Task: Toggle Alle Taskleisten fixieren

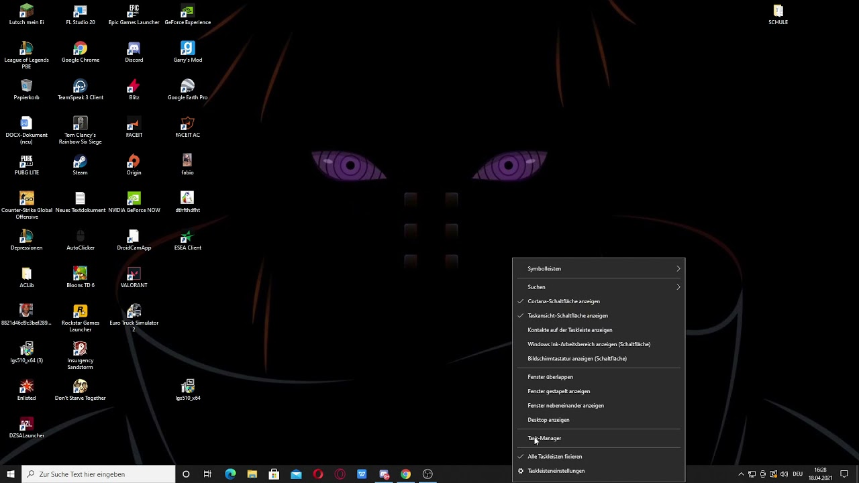Action: pos(599,456)
